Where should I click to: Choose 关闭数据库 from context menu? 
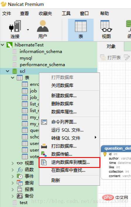pos(62,86)
